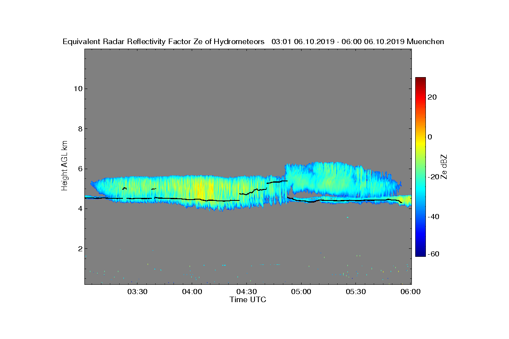Click the height tick label 10

(x=77, y=89)
